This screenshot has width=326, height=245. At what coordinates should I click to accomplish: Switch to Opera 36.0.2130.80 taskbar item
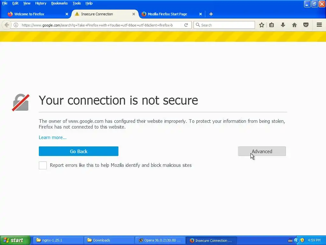(x=160, y=240)
